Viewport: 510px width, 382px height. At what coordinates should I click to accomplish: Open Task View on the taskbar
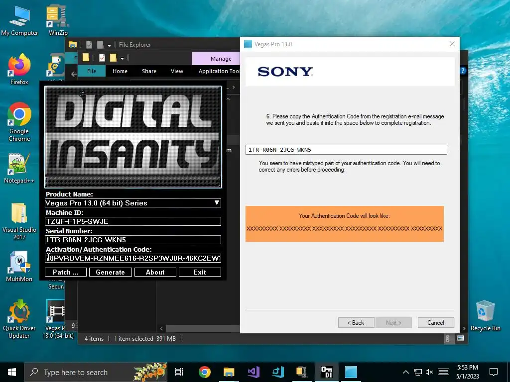point(179,372)
